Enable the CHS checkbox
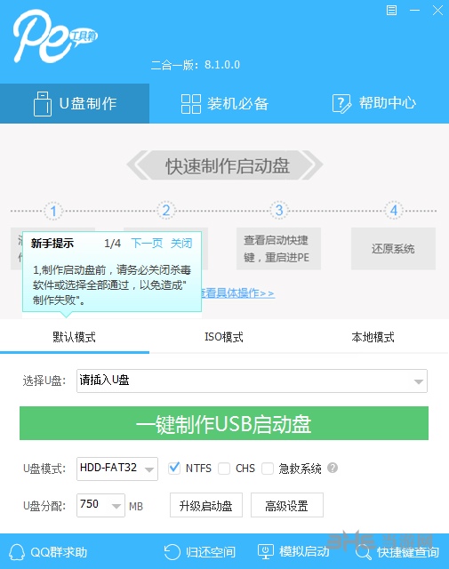 tap(224, 469)
